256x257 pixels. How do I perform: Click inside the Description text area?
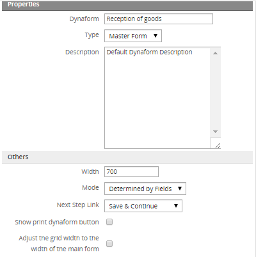coord(157,98)
